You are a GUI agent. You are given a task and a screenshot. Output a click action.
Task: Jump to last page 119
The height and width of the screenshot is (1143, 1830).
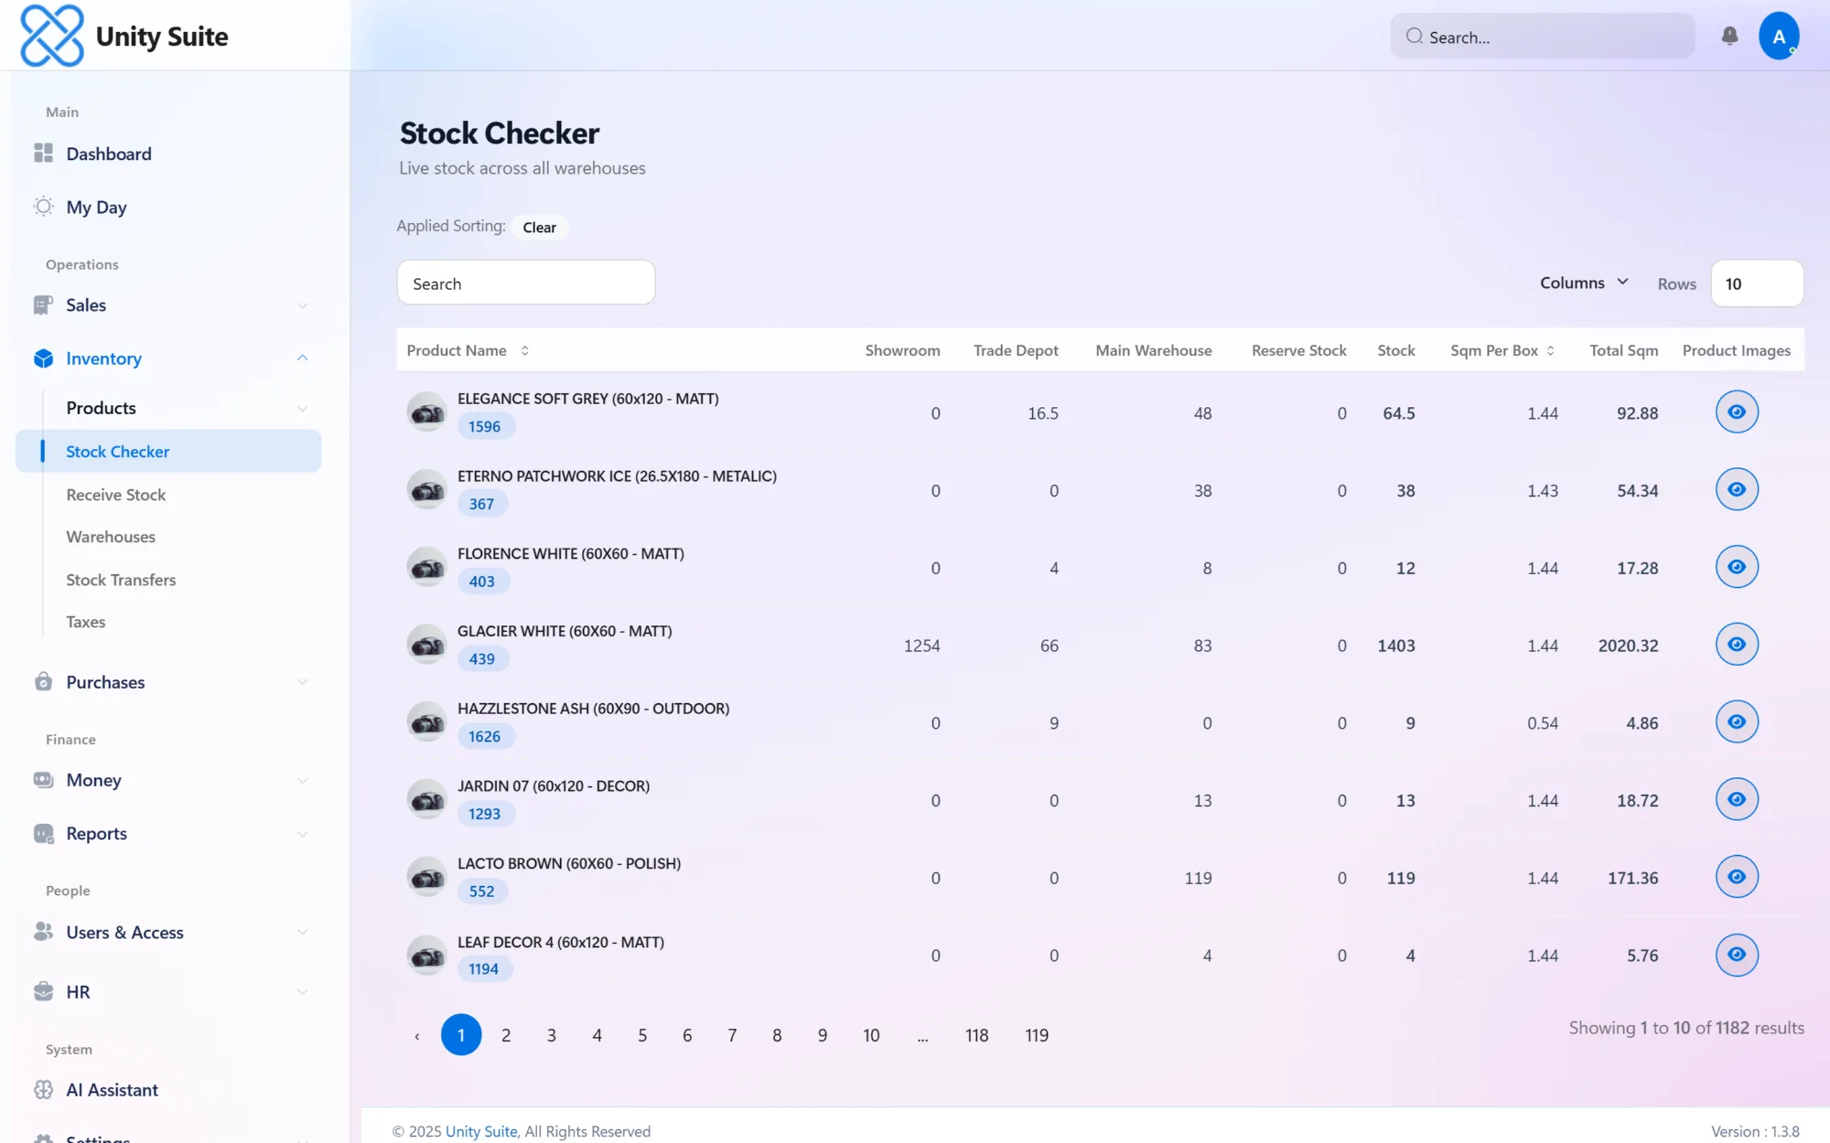(1037, 1035)
